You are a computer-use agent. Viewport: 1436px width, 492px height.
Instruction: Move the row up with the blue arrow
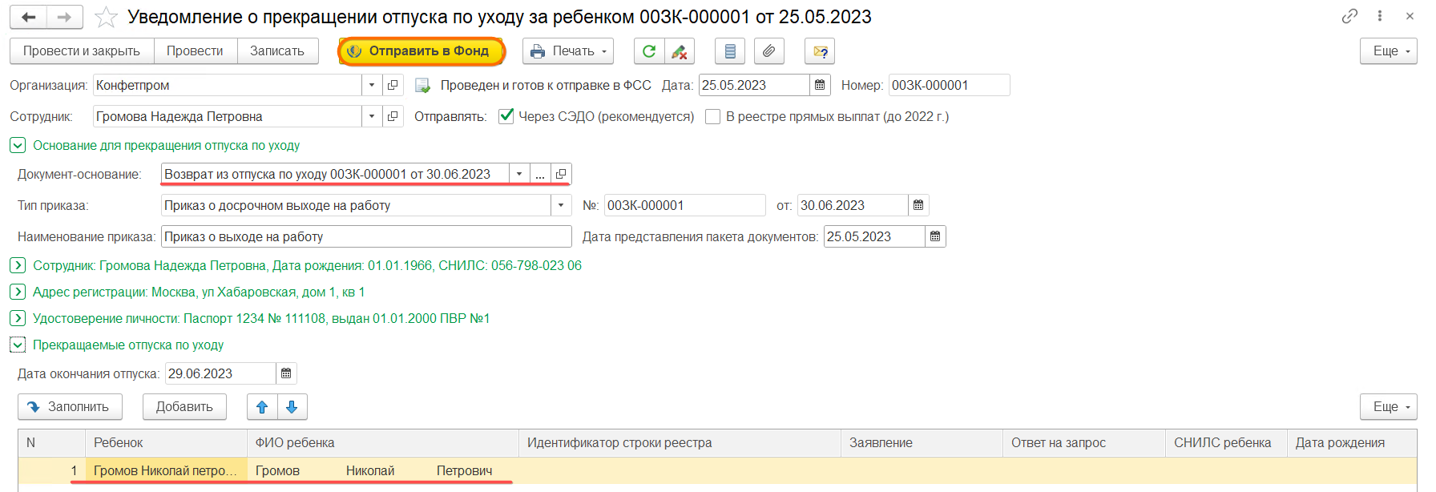(x=262, y=407)
